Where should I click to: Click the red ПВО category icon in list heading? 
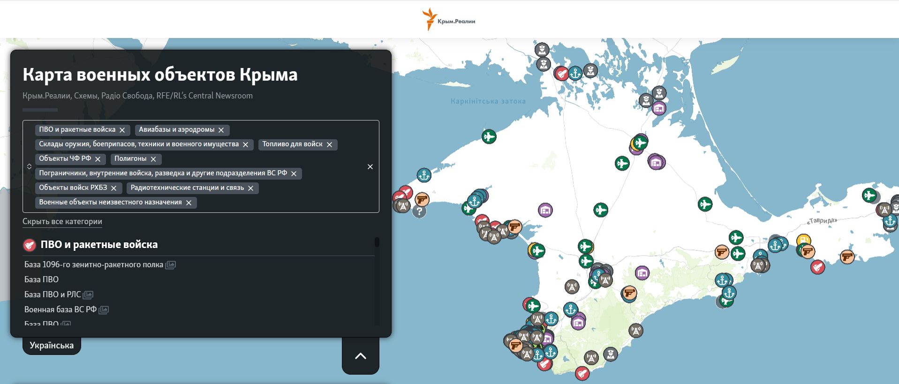[x=30, y=245]
